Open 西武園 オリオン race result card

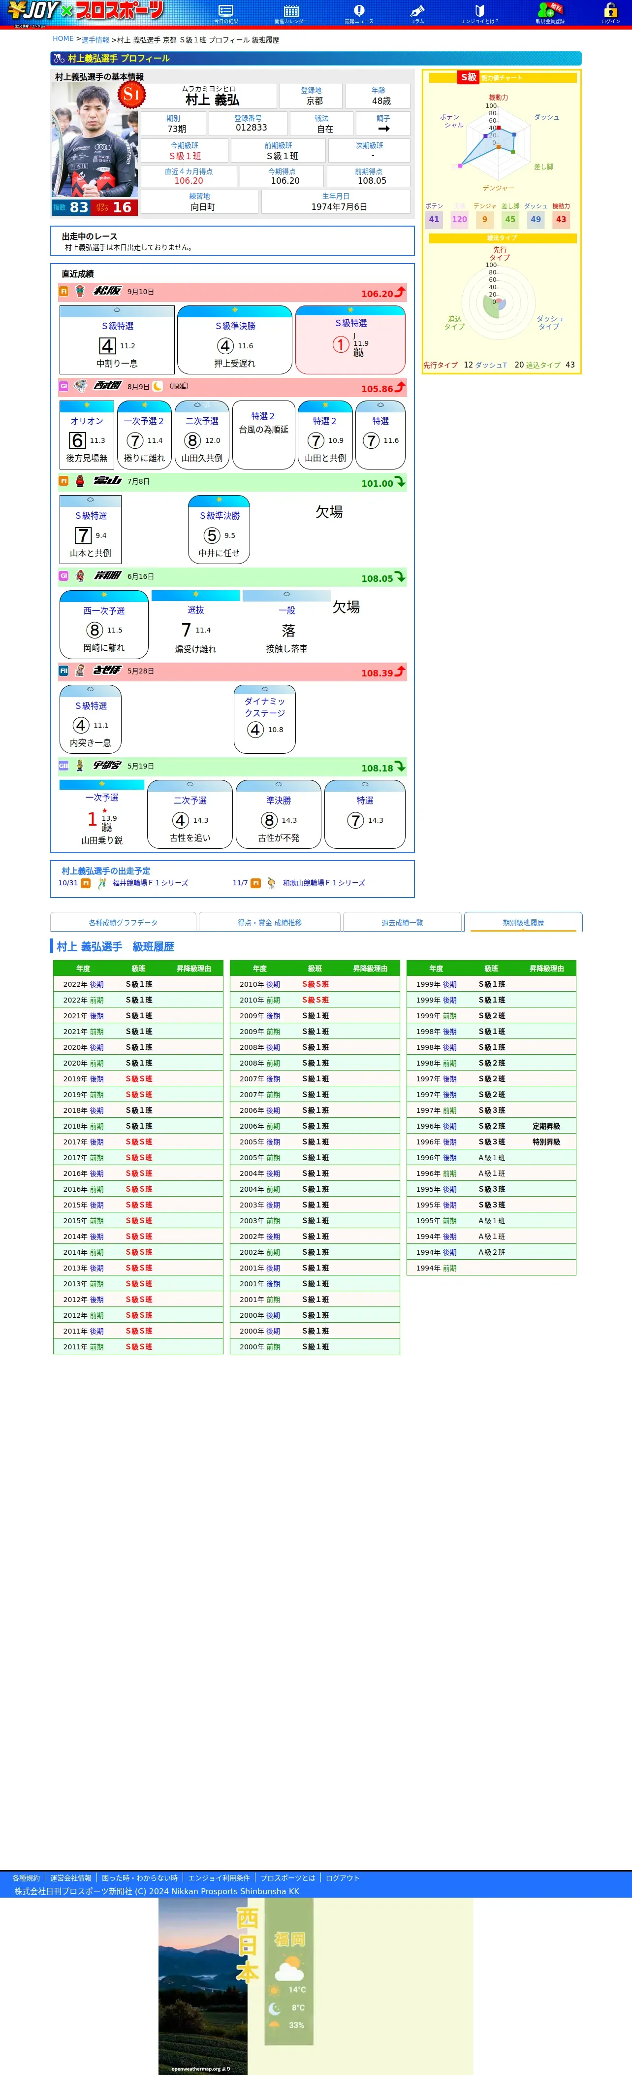click(87, 435)
